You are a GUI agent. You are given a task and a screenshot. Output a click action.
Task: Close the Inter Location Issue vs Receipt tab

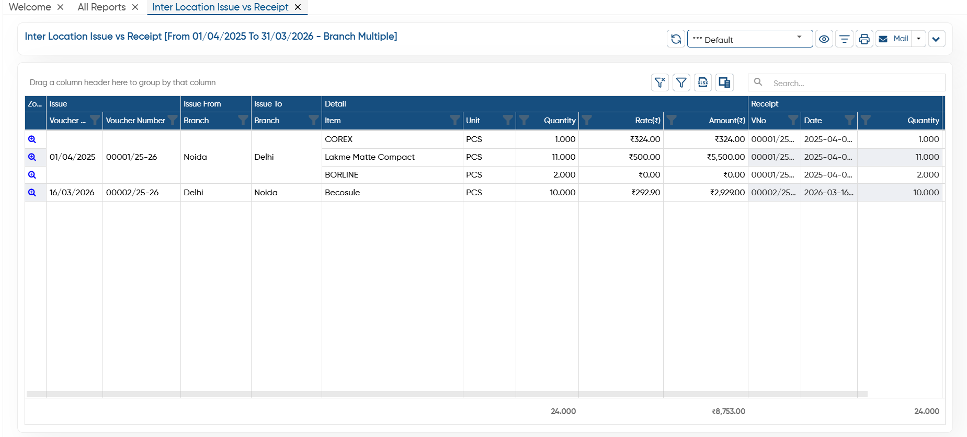(298, 7)
